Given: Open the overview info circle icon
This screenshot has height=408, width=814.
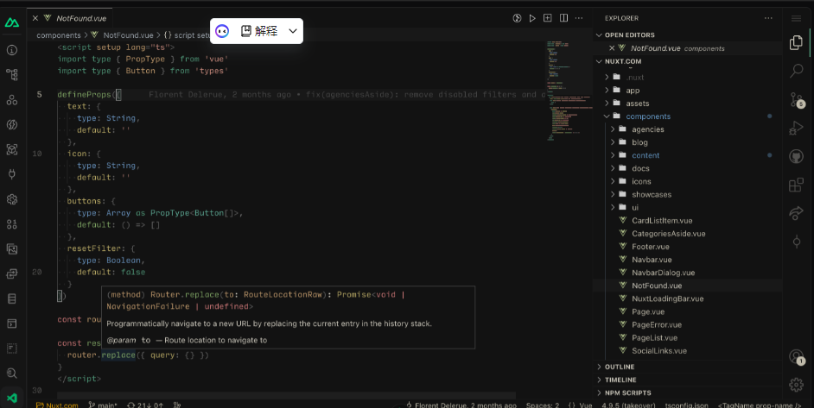Looking at the screenshot, I should coord(12,50).
